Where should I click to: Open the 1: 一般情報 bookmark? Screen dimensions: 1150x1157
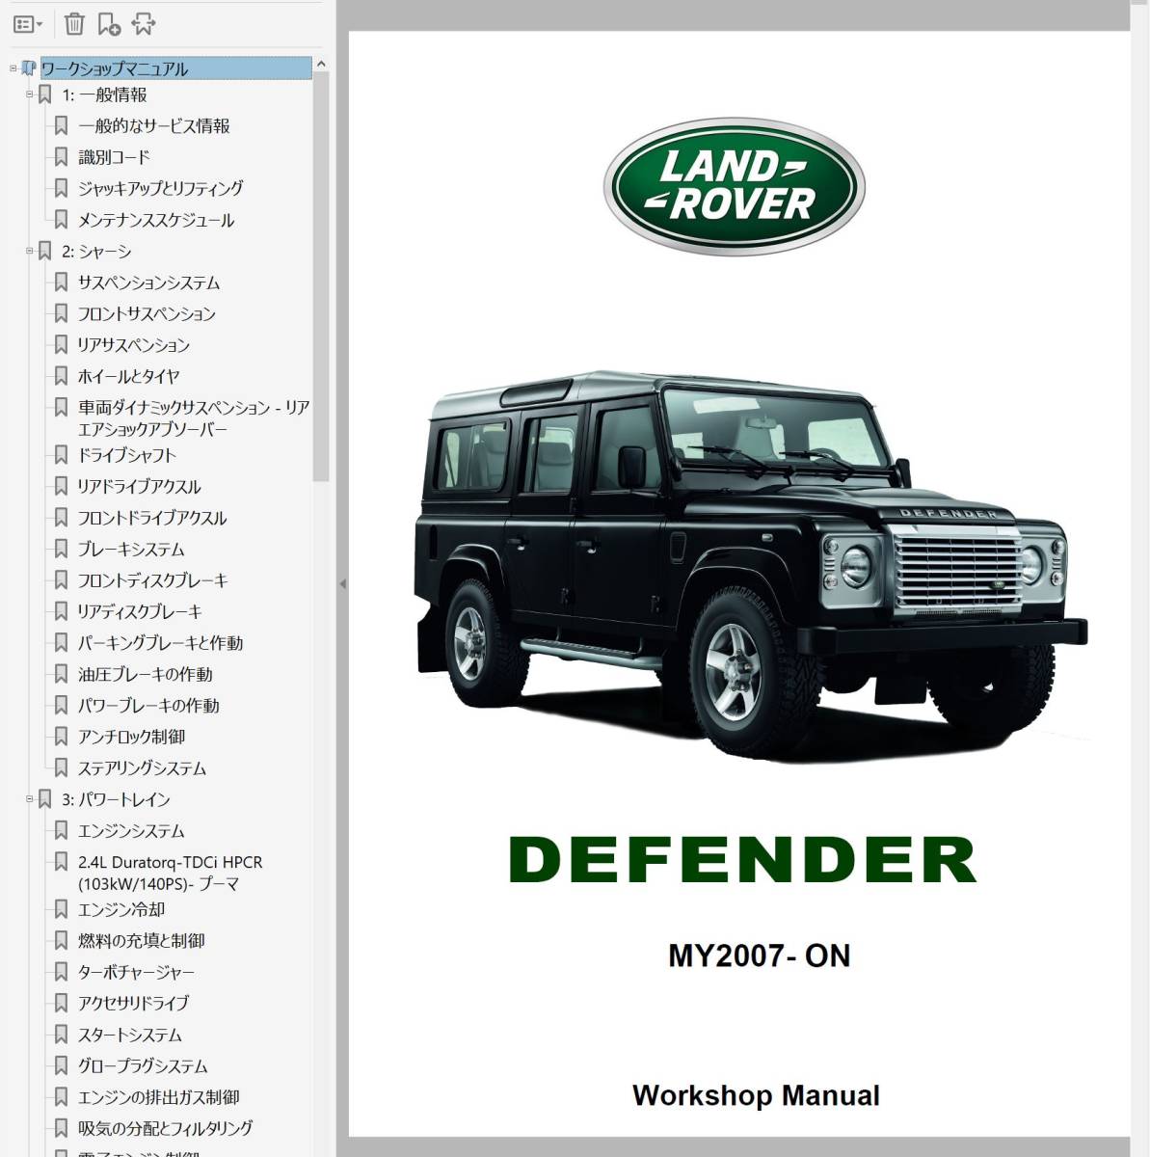(x=105, y=94)
